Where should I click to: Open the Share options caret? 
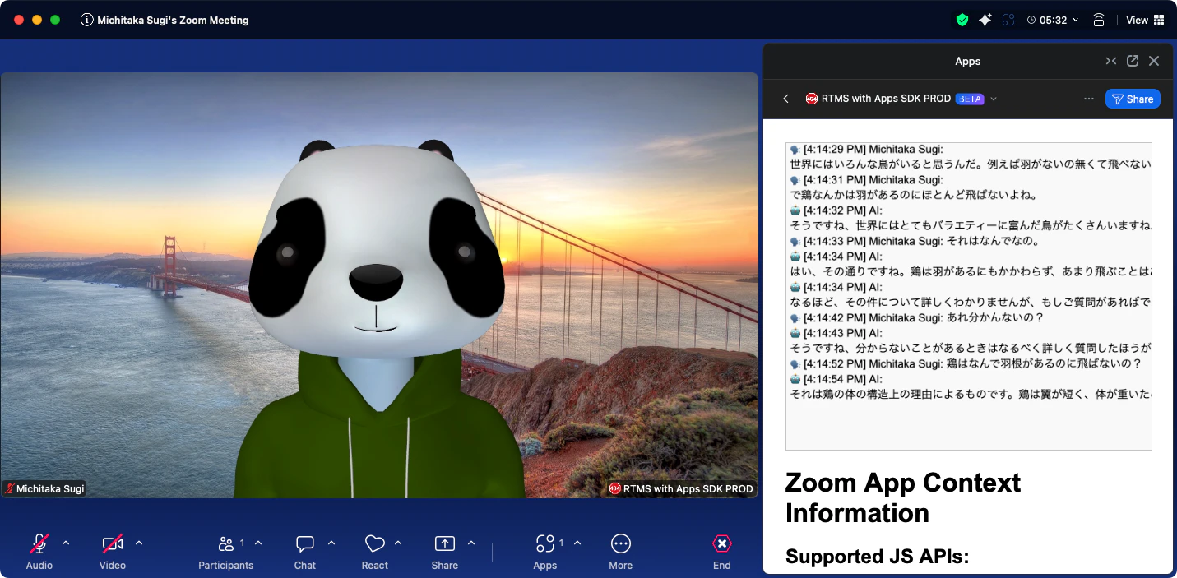[471, 543]
